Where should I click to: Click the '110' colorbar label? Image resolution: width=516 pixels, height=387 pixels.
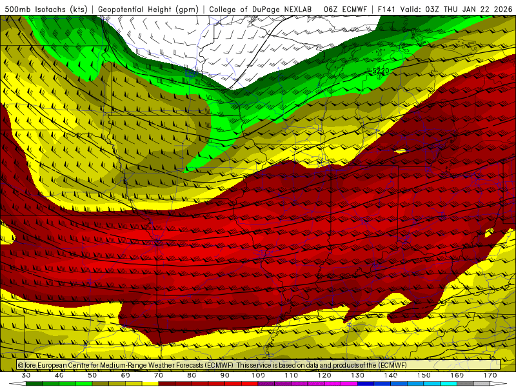point(292,375)
